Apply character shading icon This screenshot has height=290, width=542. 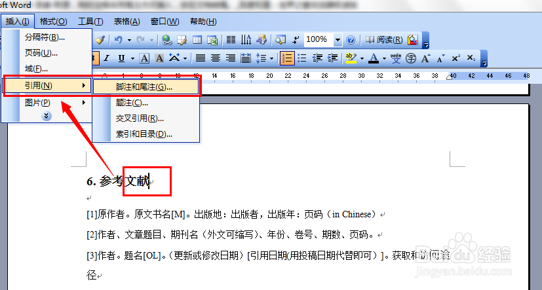coord(159,58)
